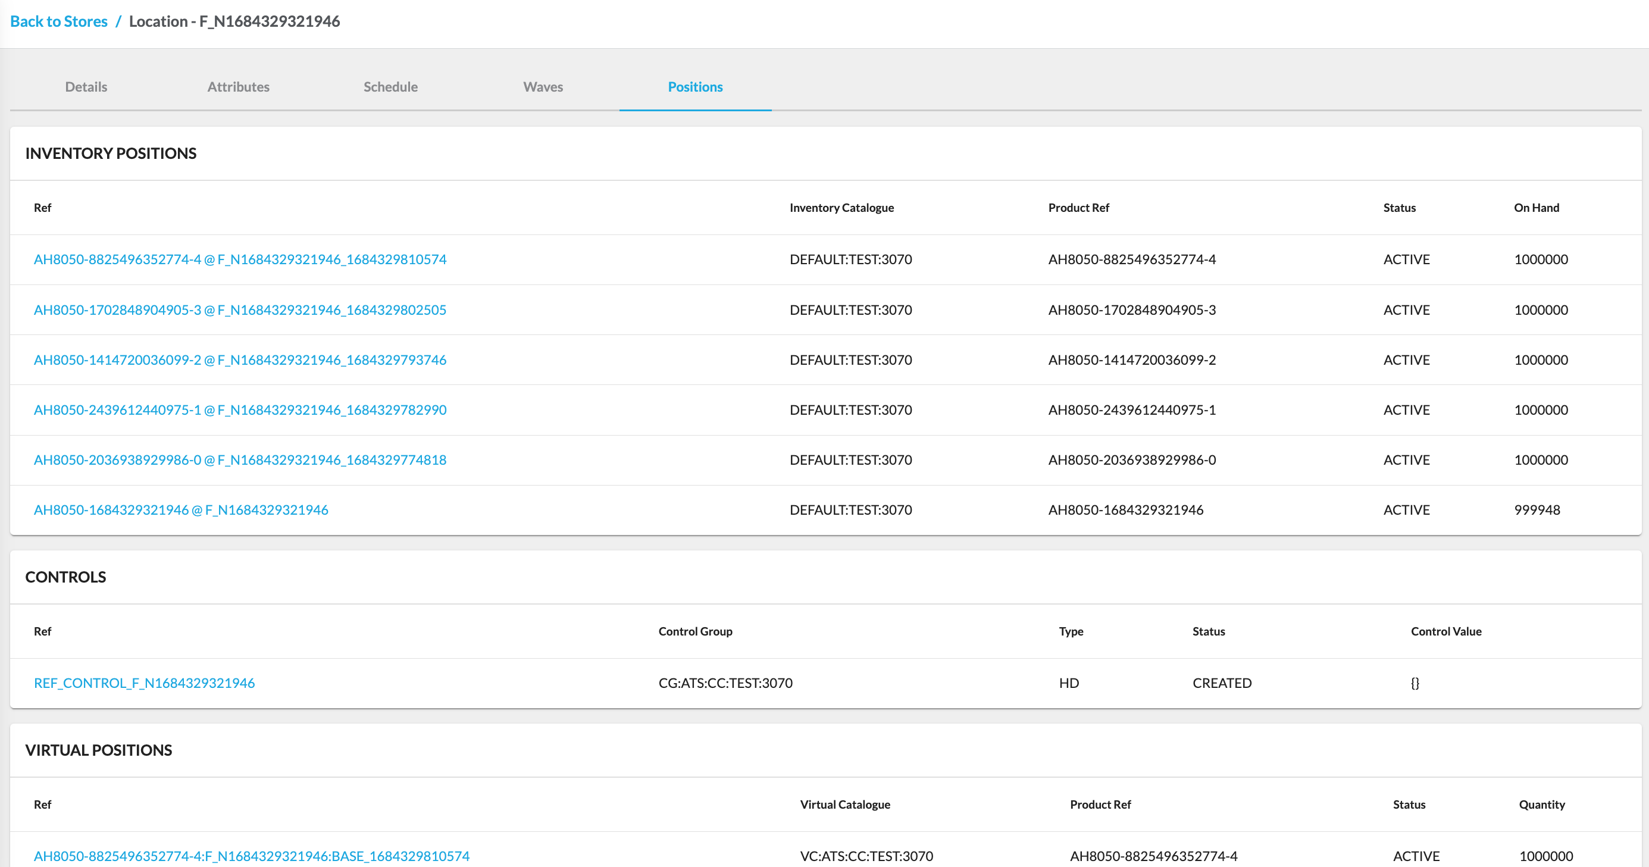
Task: Open the Attributes tab
Action: tap(238, 86)
